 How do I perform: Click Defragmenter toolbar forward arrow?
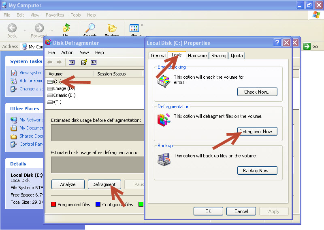tap(59, 62)
